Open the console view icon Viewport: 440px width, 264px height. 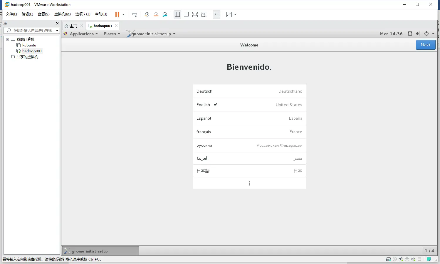click(x=216, y=14)
